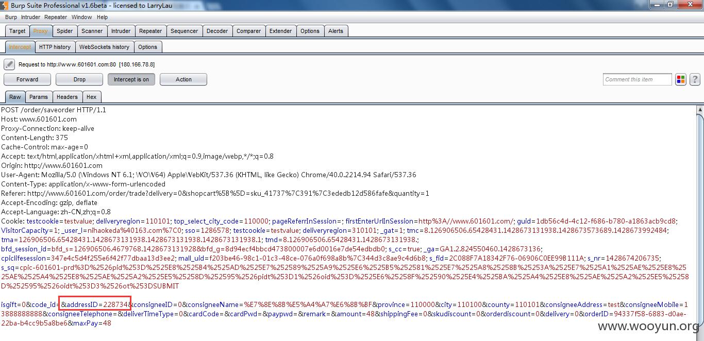Click the Content-Length: 375 header
Image resolution: width=704 pixels, height=341 pixels.
(x=35, y=138)
